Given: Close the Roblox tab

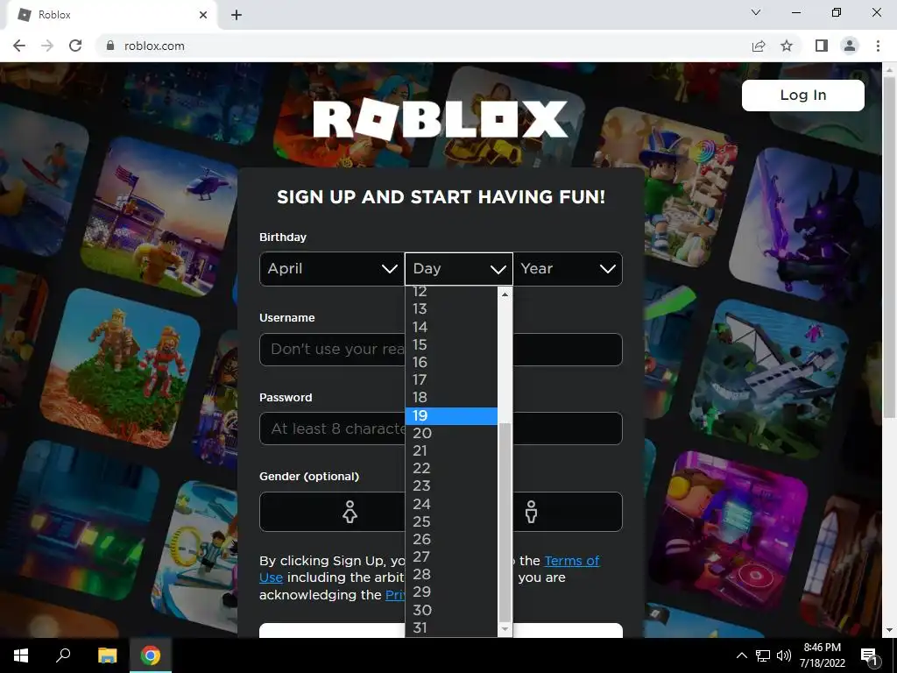Looking at the screenshot, I should click(x=203, y=15).
